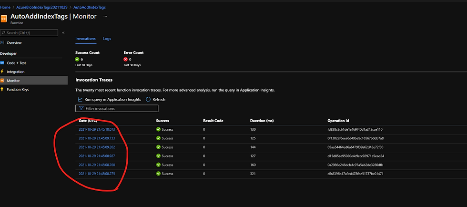The height and width of the screenshot is (207, 467).
Task: Click the Result Code column header
Action: pos(213,121)
